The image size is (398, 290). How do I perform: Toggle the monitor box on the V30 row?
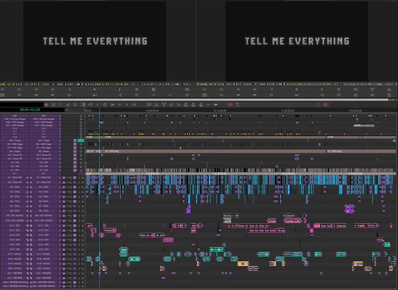click(x=81, y=116)
